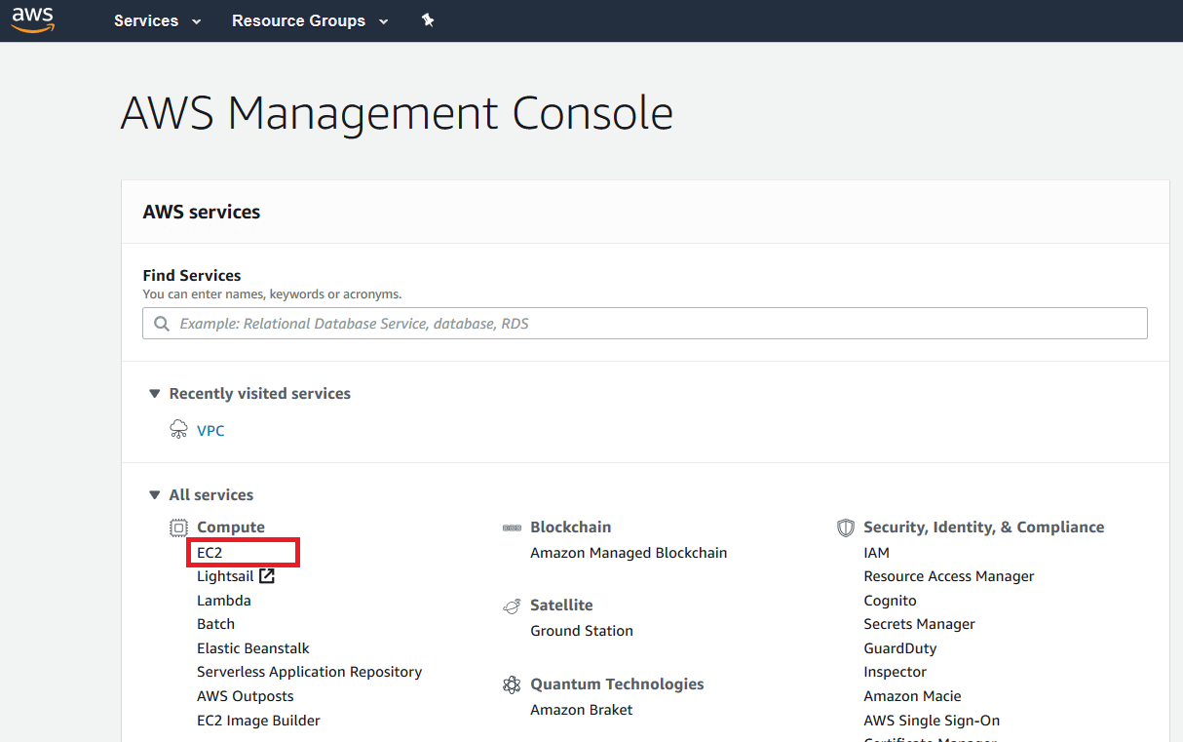Open the GuardDuty service
This screenshot has height=742, width=1183.
pyautogui.click(x=899, y=648)
